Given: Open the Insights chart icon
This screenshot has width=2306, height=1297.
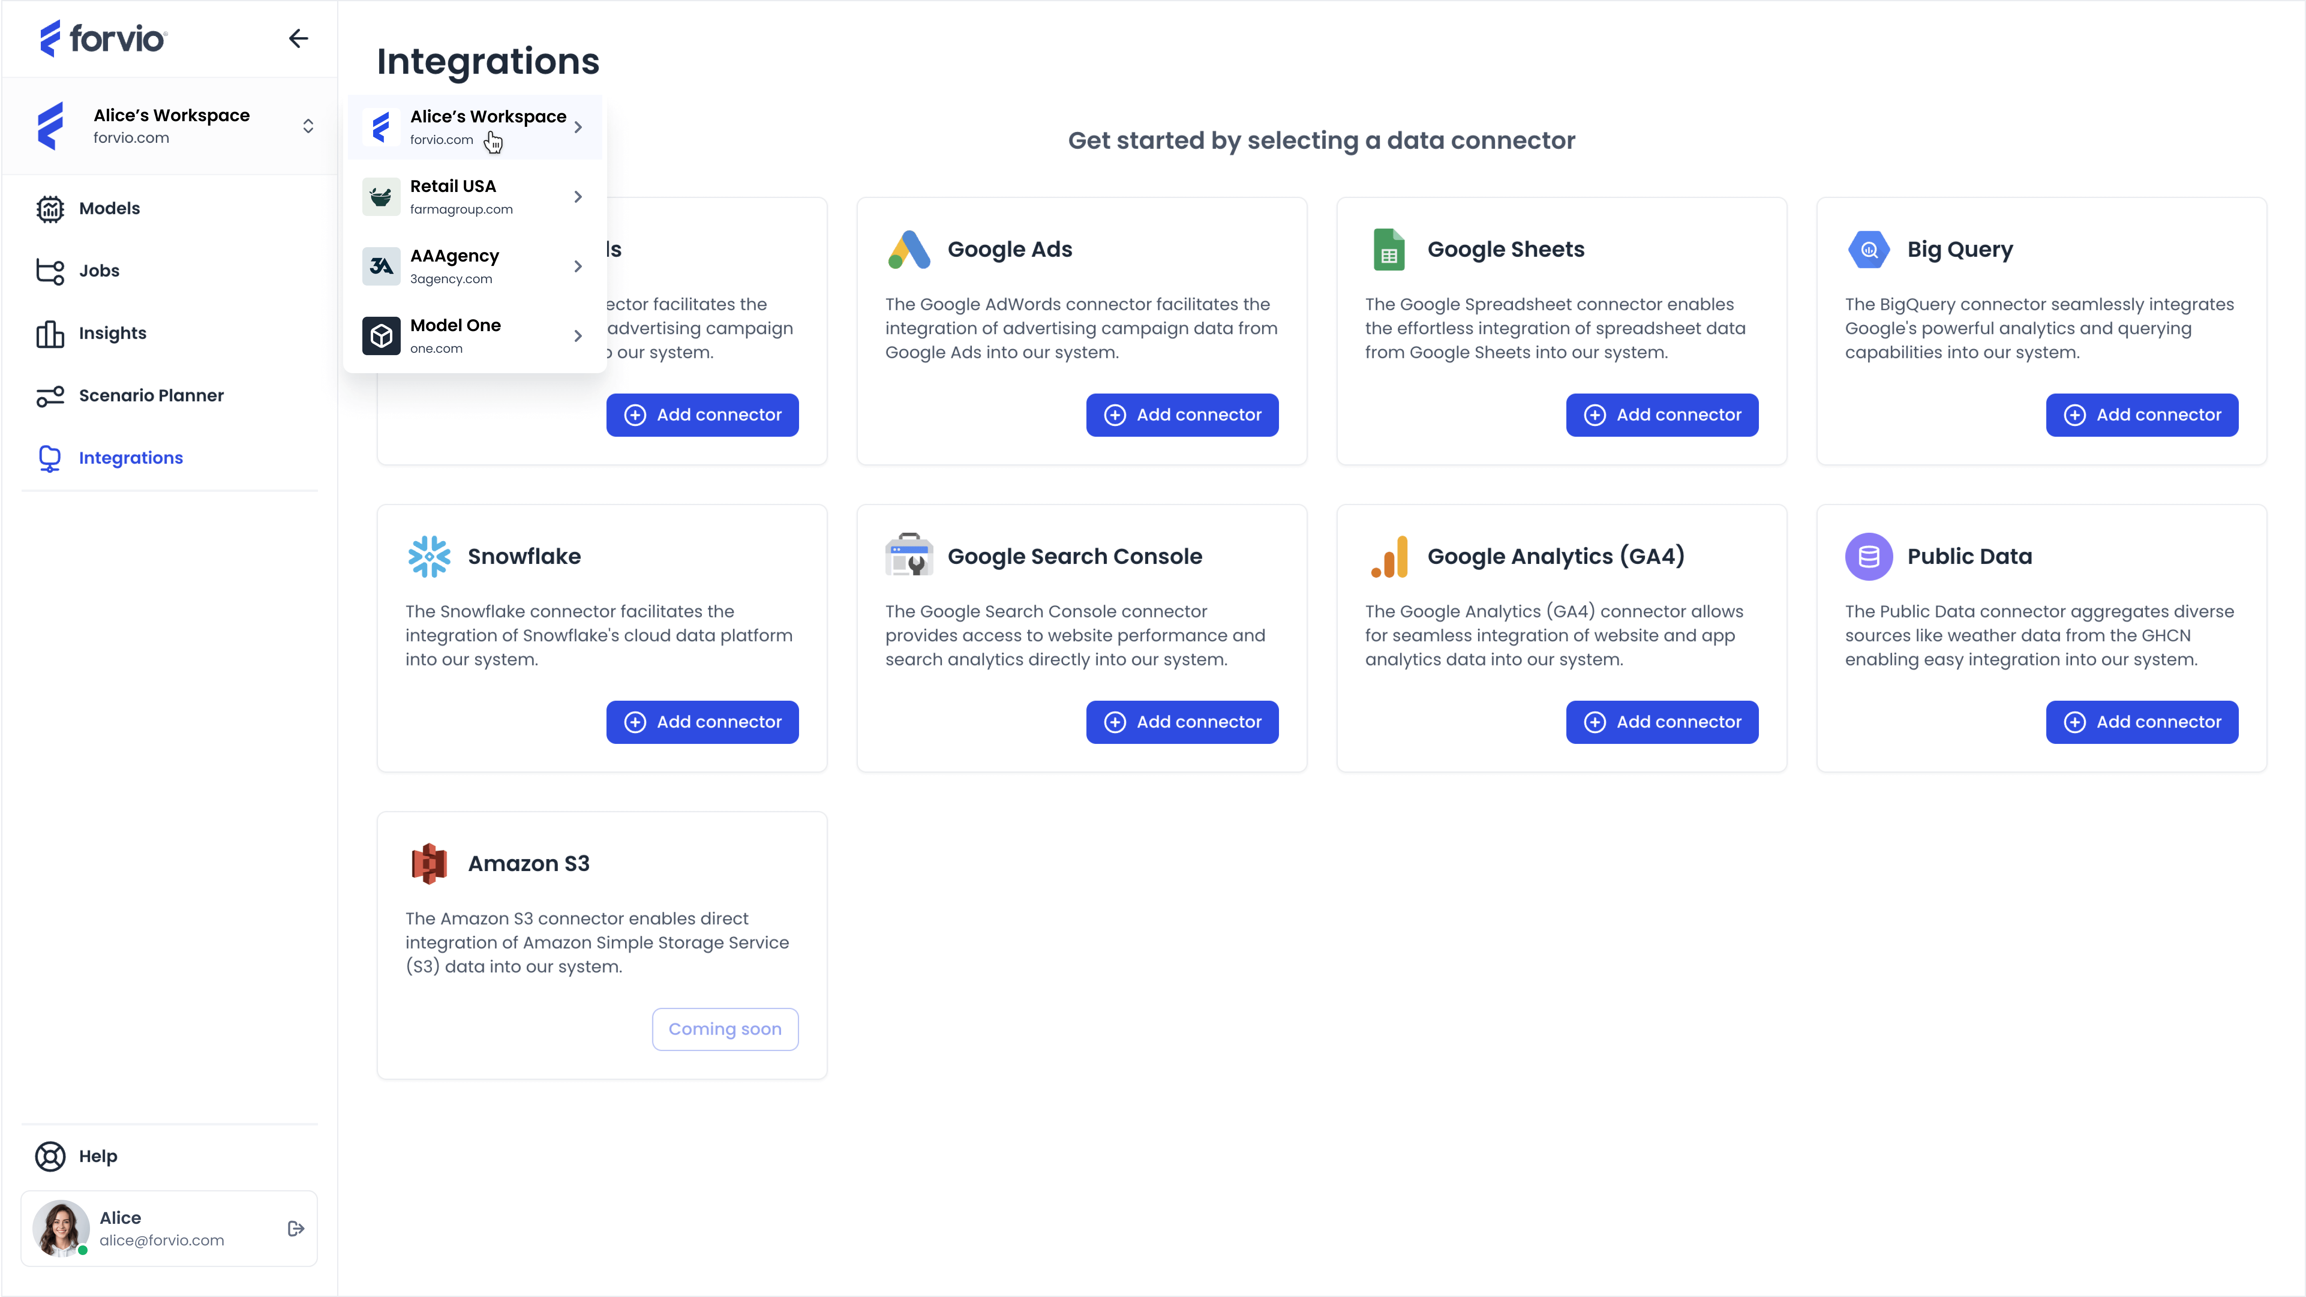Looking at the screenshot, I should 50,334.
